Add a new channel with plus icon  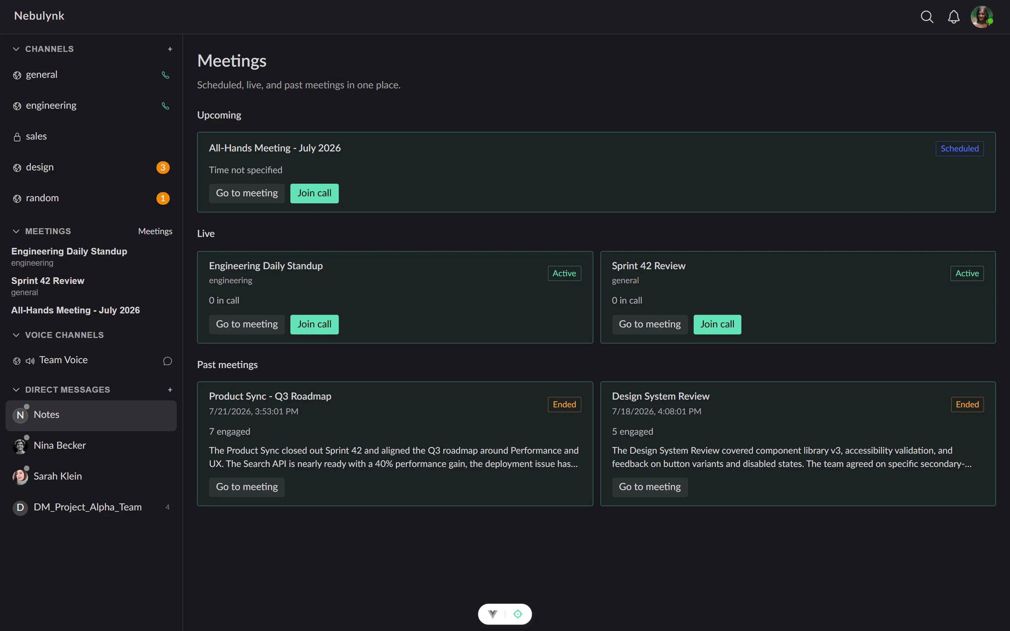coord(170,49)
